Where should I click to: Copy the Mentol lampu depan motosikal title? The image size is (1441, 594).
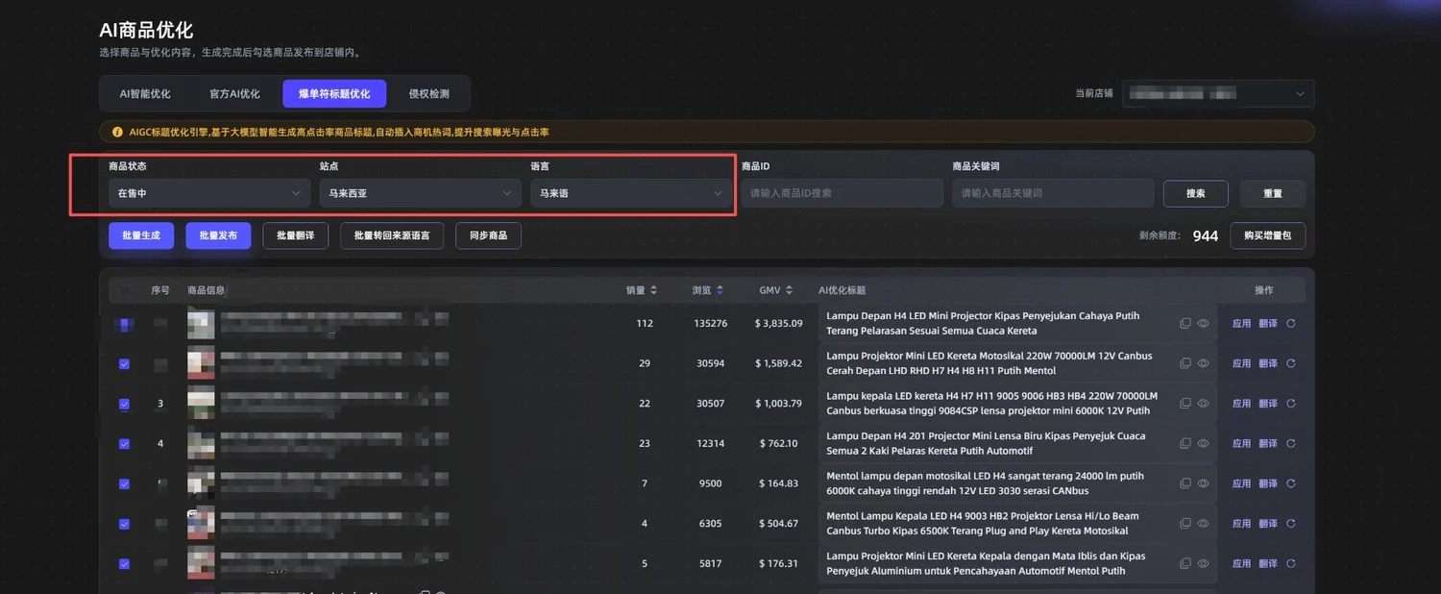(1185, 483)
